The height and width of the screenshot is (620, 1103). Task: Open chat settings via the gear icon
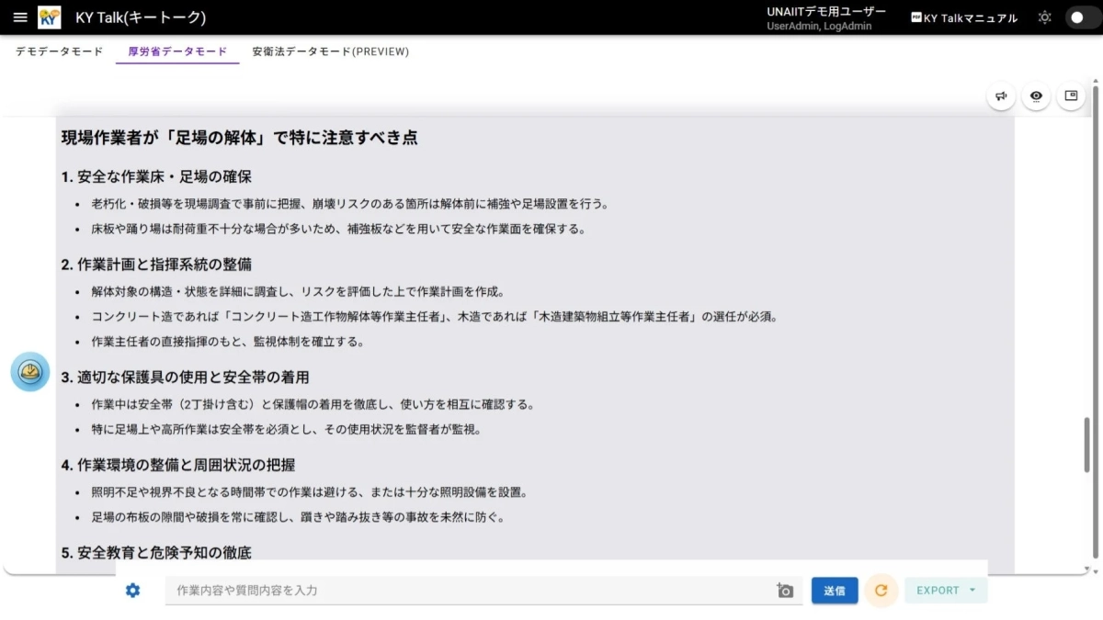(x=131, y=591)
